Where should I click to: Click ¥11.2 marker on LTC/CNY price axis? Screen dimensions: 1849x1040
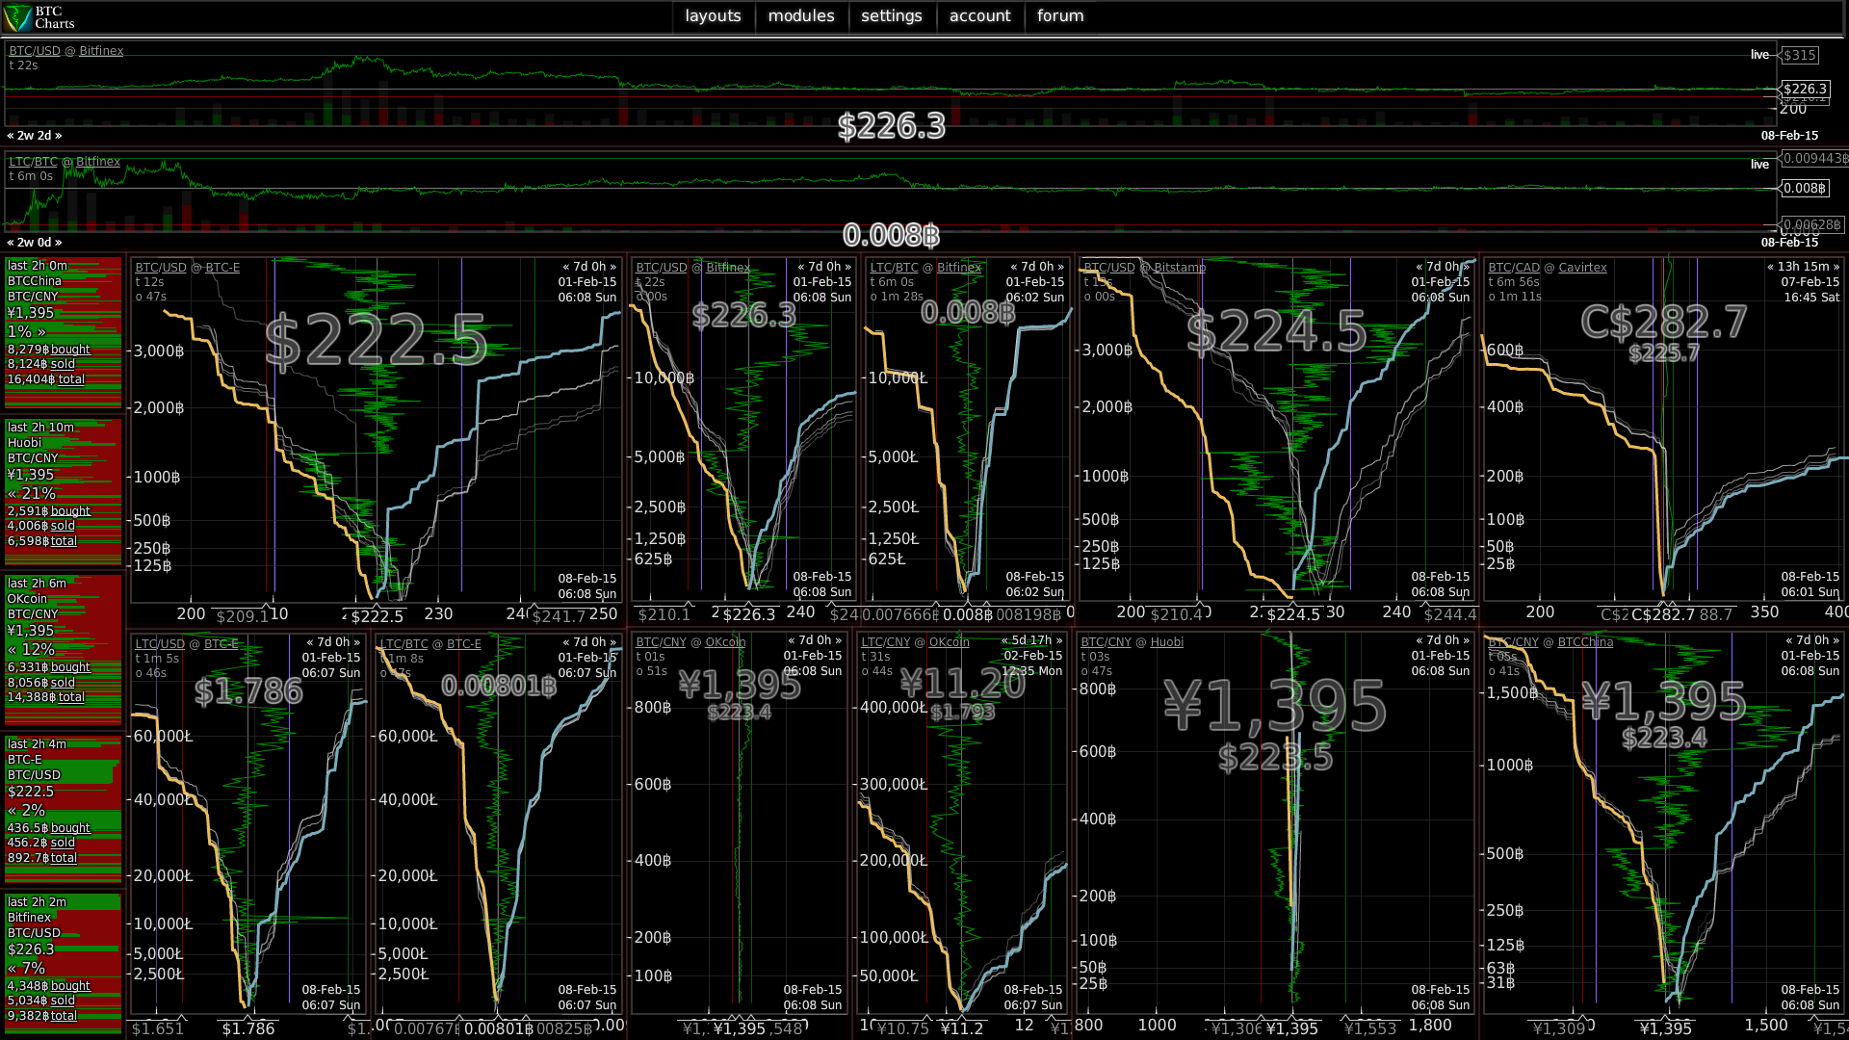click(962, 1028)
